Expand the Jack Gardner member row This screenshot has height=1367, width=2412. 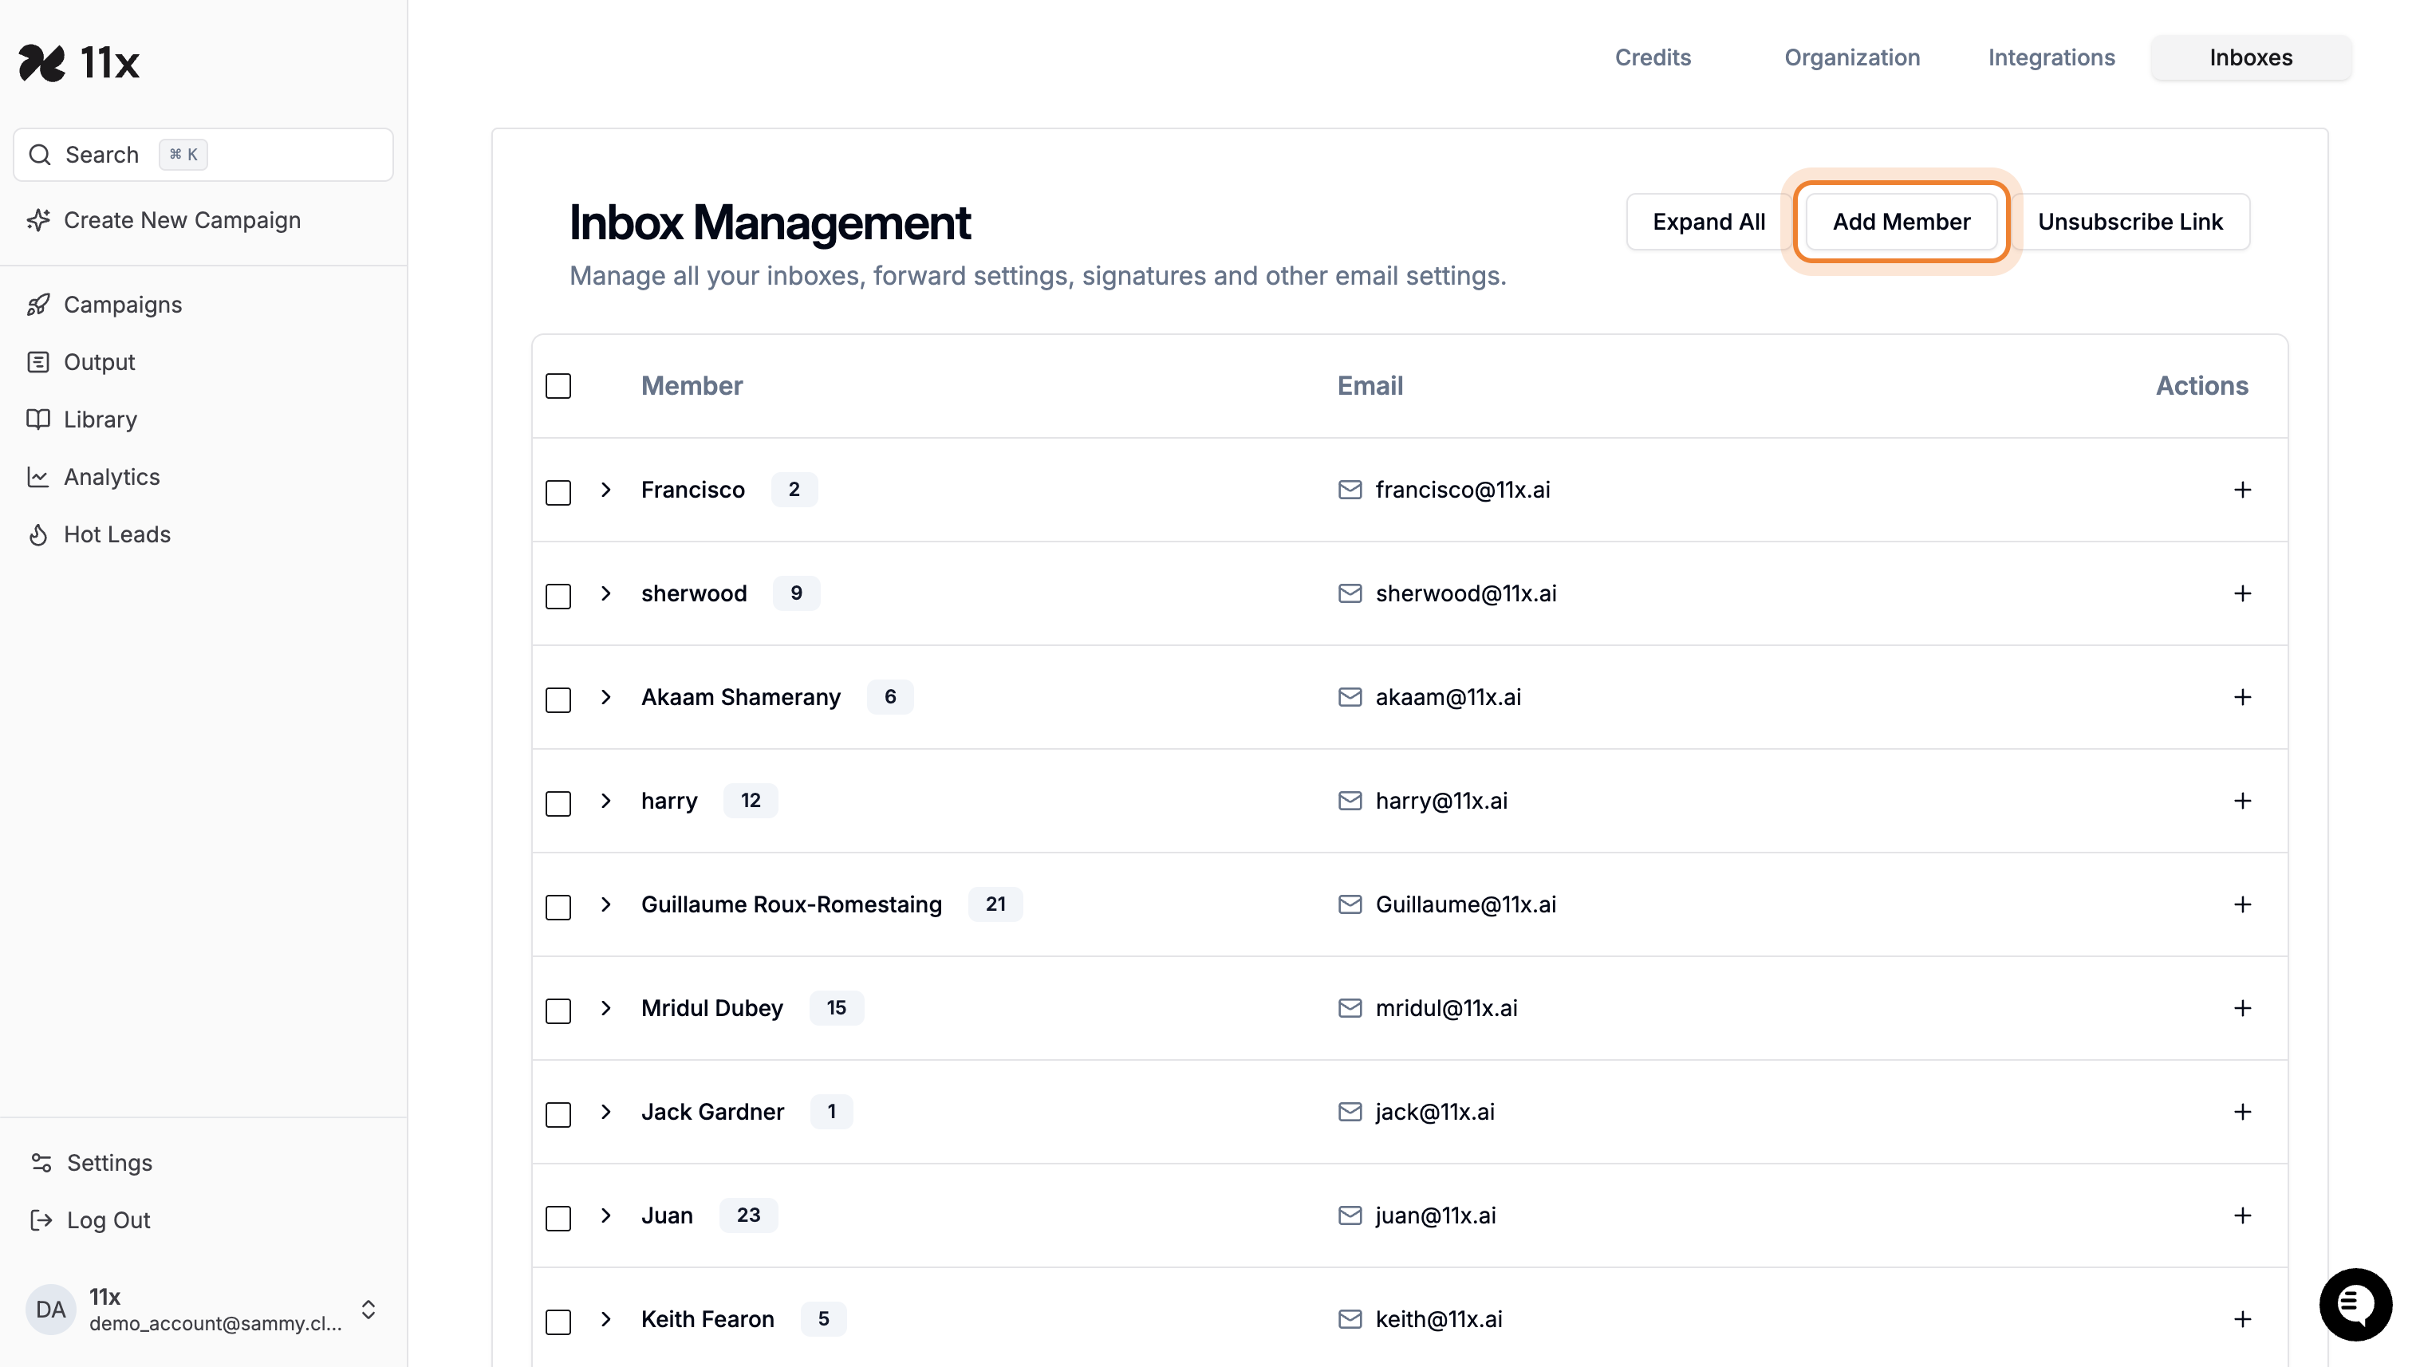pos(605,1112)
